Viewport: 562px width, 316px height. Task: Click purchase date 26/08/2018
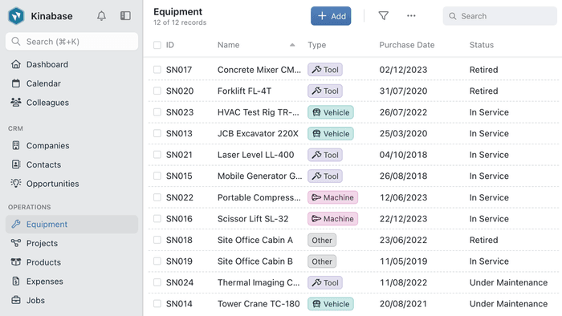coord(403,176)
